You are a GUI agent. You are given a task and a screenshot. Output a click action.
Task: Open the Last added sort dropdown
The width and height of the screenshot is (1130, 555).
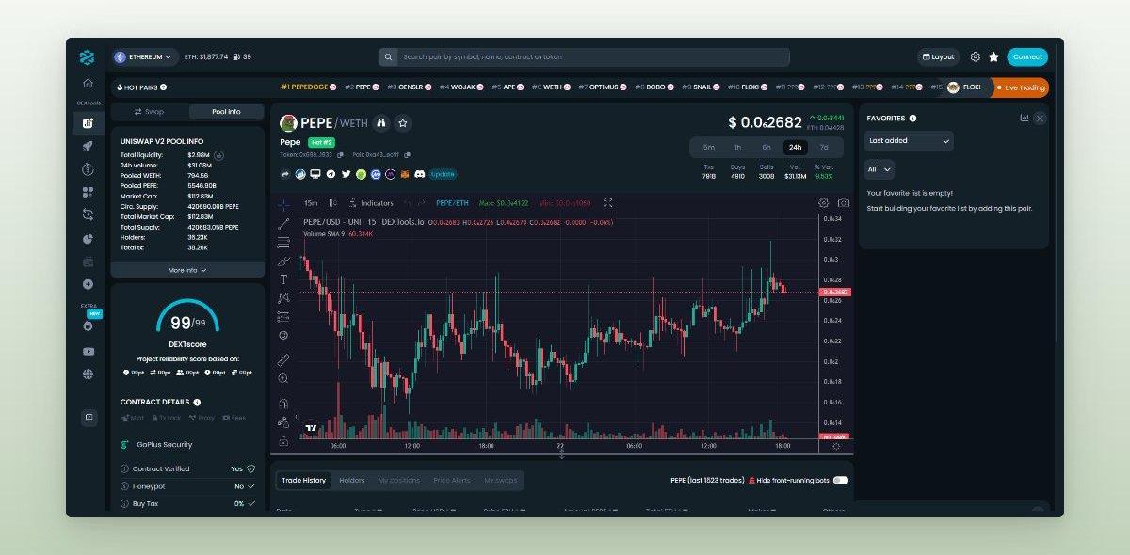(909, 141)
